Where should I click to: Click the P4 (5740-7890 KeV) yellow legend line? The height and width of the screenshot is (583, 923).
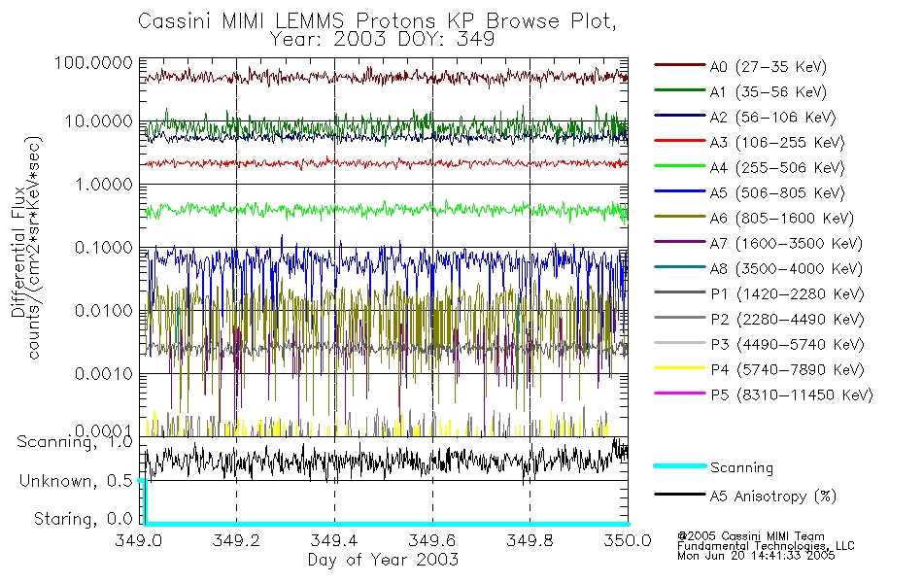679,367
